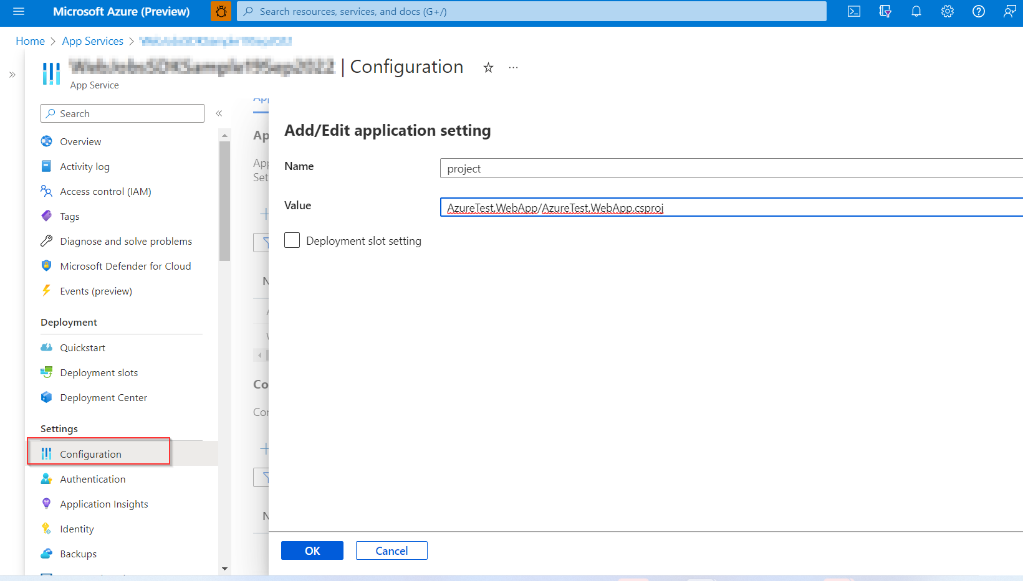Open the help question mark menu
Image resolution: width=1023 pixels, height=581 pixels.
[x=979, y=11]
